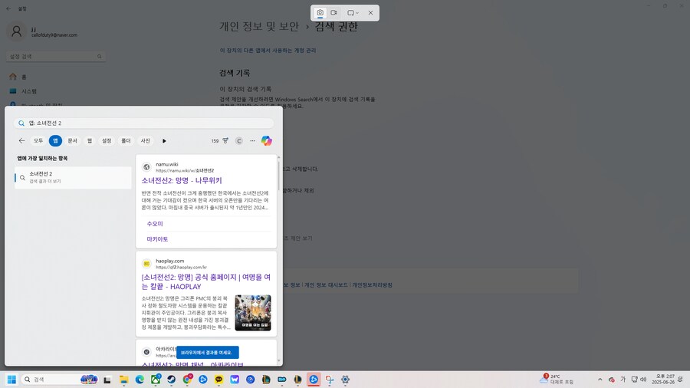The height and width of the screenshot is (388, 690).
Task: Select the 앱 filter tab
Action: point(55,141)
